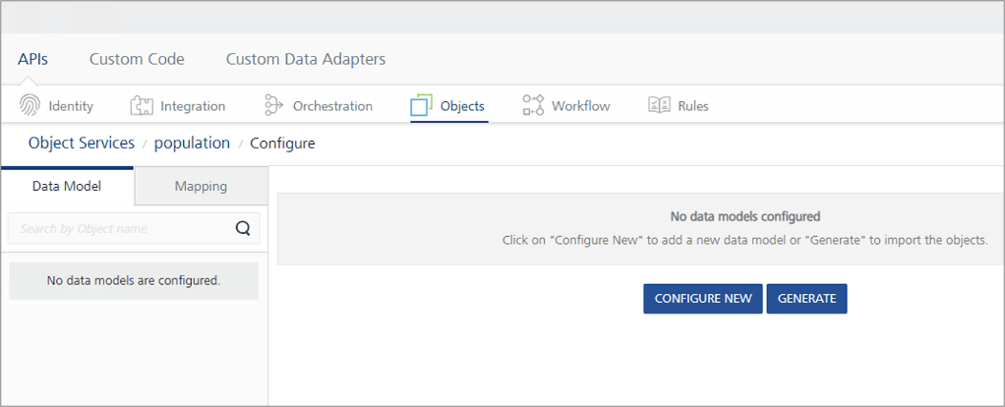Click the population breadcrumb link

tap(192, 144)
